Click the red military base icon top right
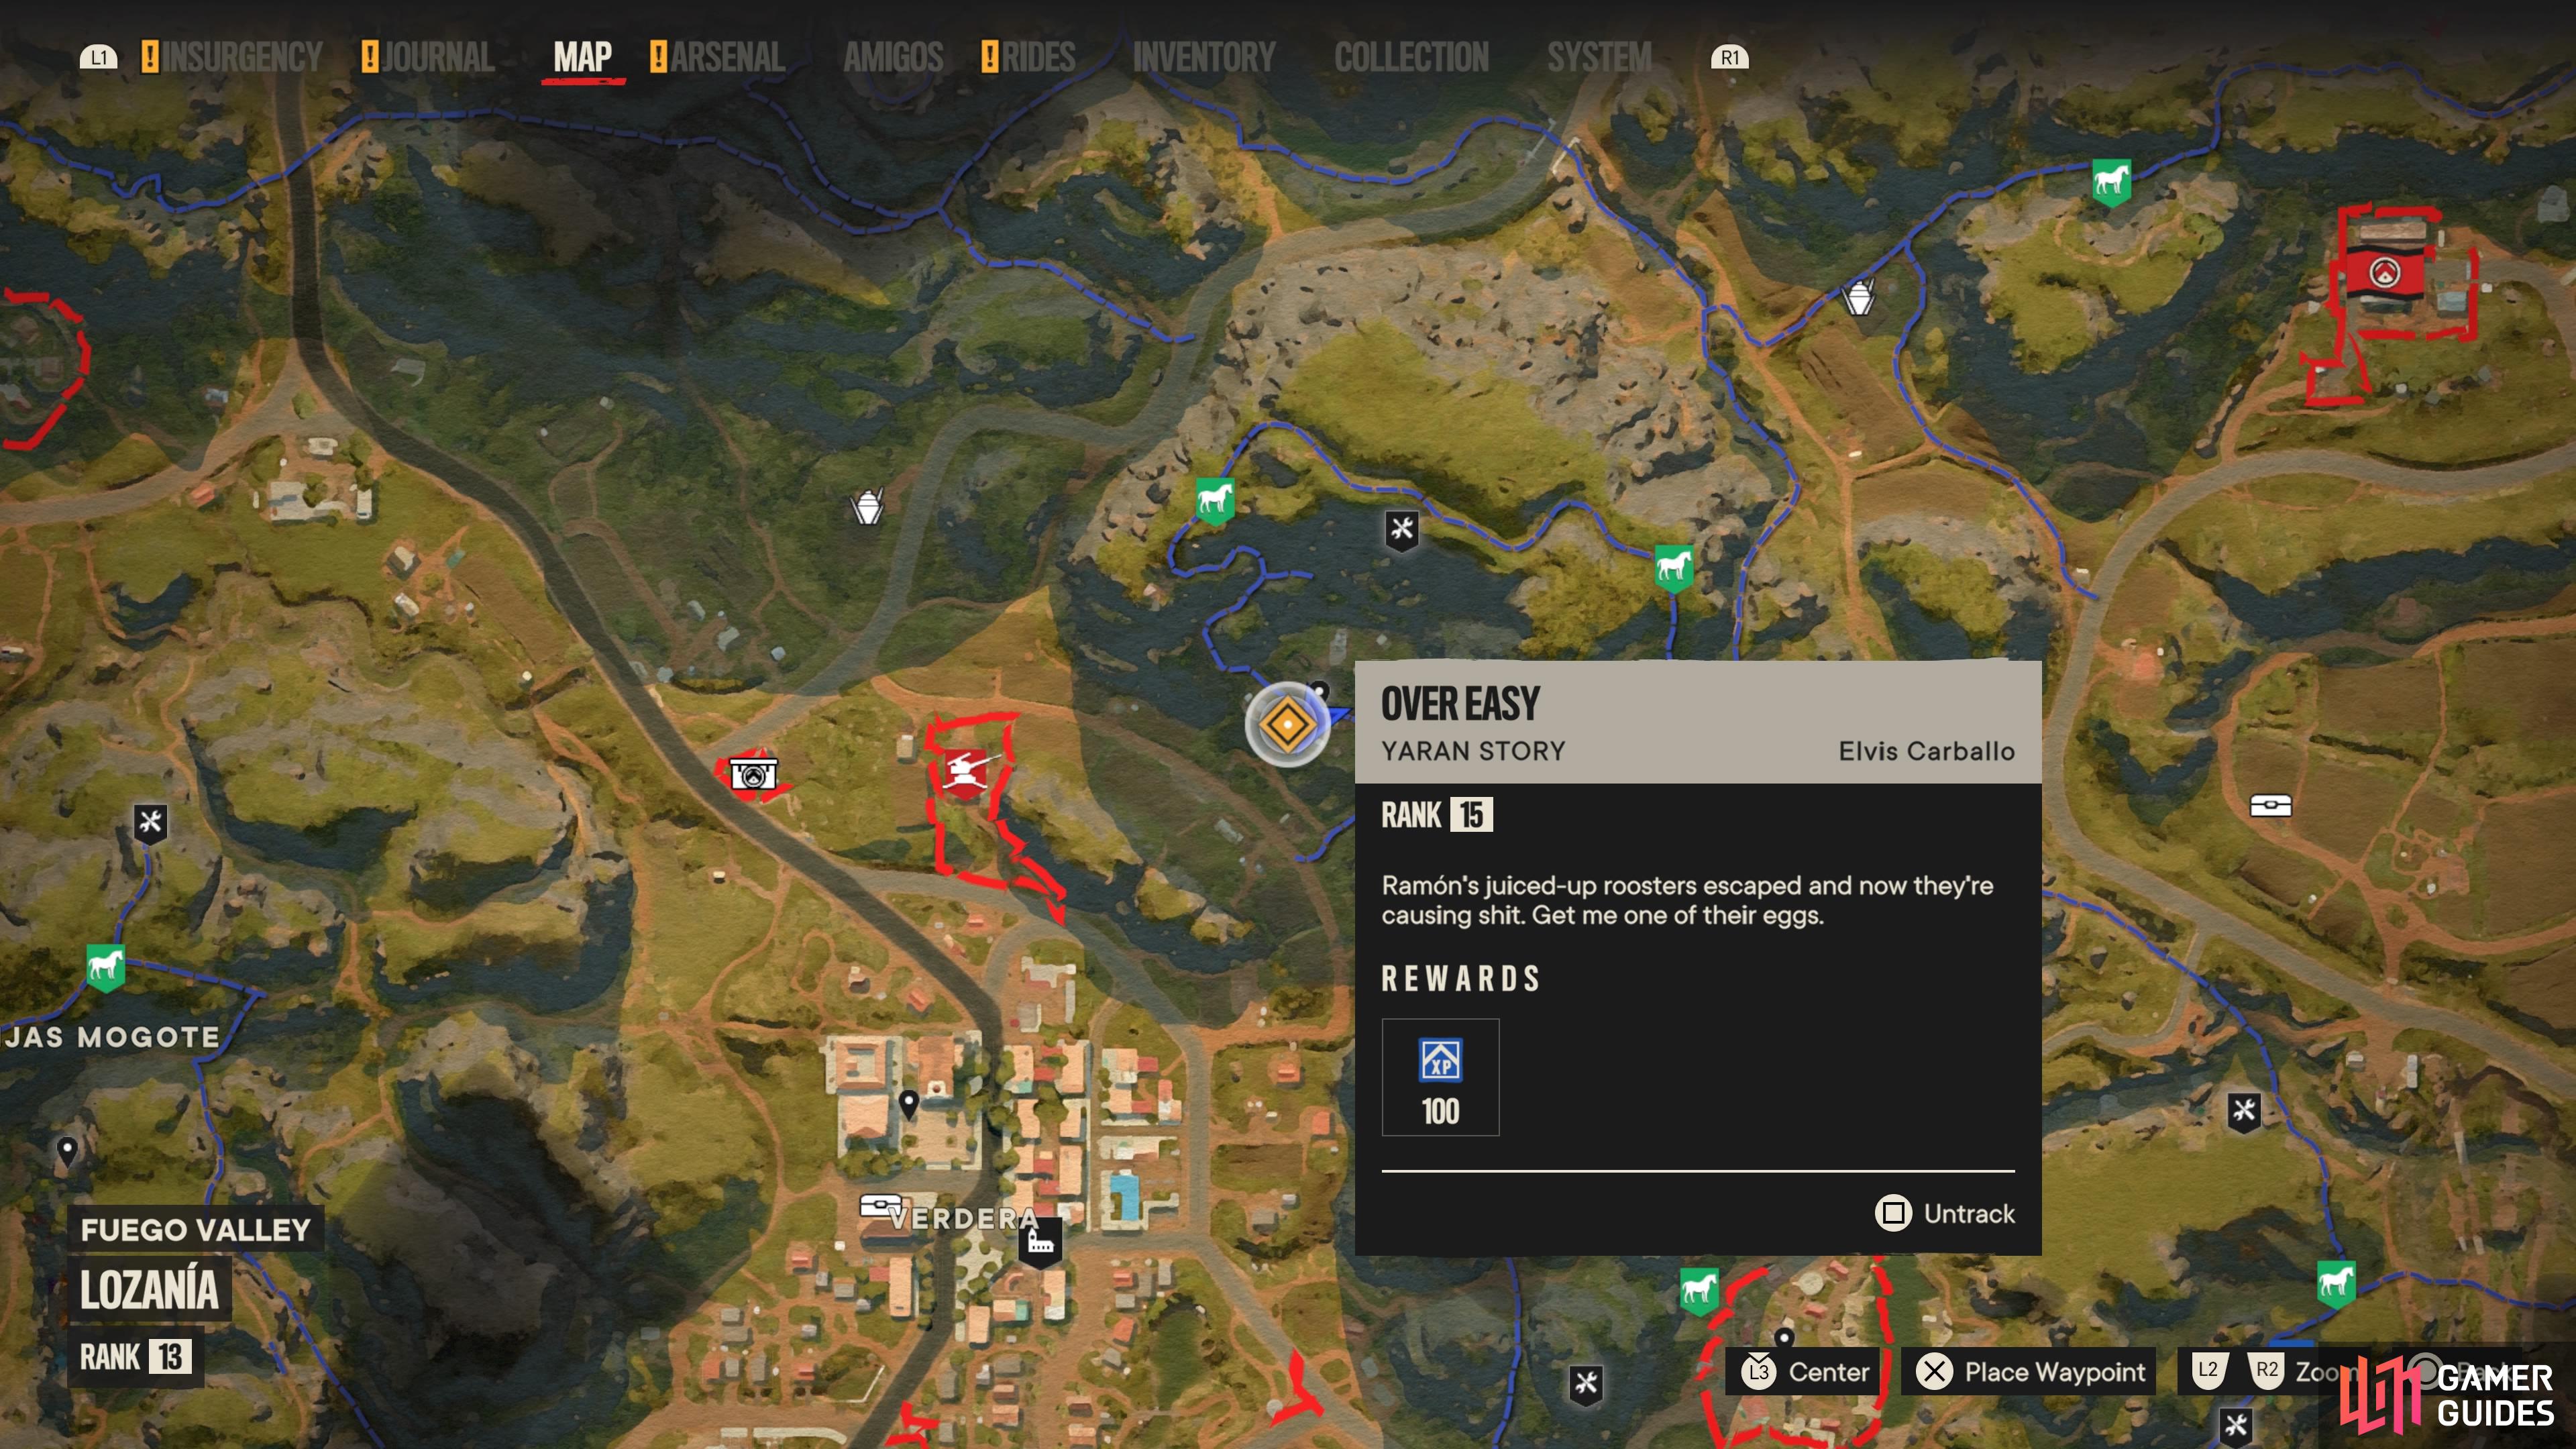 point(2386,271)
